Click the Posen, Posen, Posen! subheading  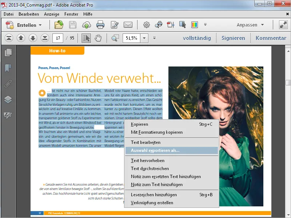click(54, 68)
